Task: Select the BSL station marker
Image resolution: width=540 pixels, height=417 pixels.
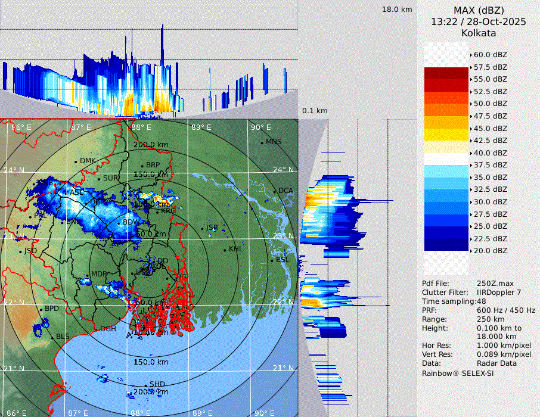Action: (x=272, y=260)
